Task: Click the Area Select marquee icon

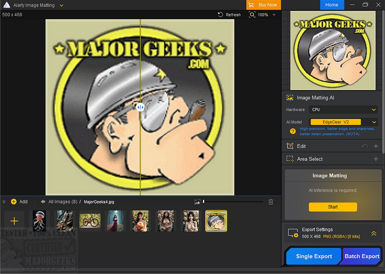Action: pyautogui.click(x=290, y=159)
